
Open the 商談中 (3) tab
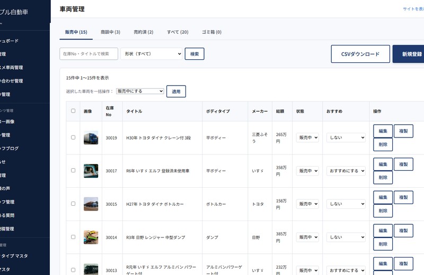point(110,32)
